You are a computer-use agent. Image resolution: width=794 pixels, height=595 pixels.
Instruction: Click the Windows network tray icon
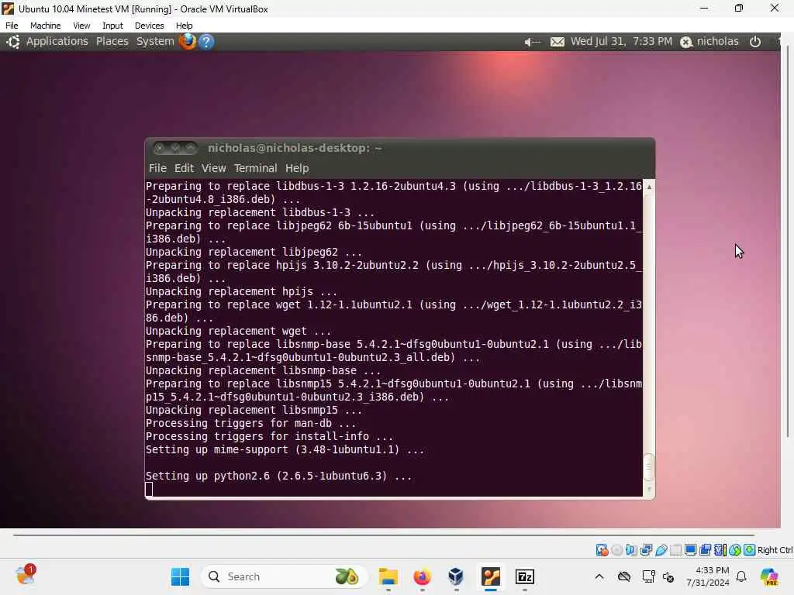648,576
